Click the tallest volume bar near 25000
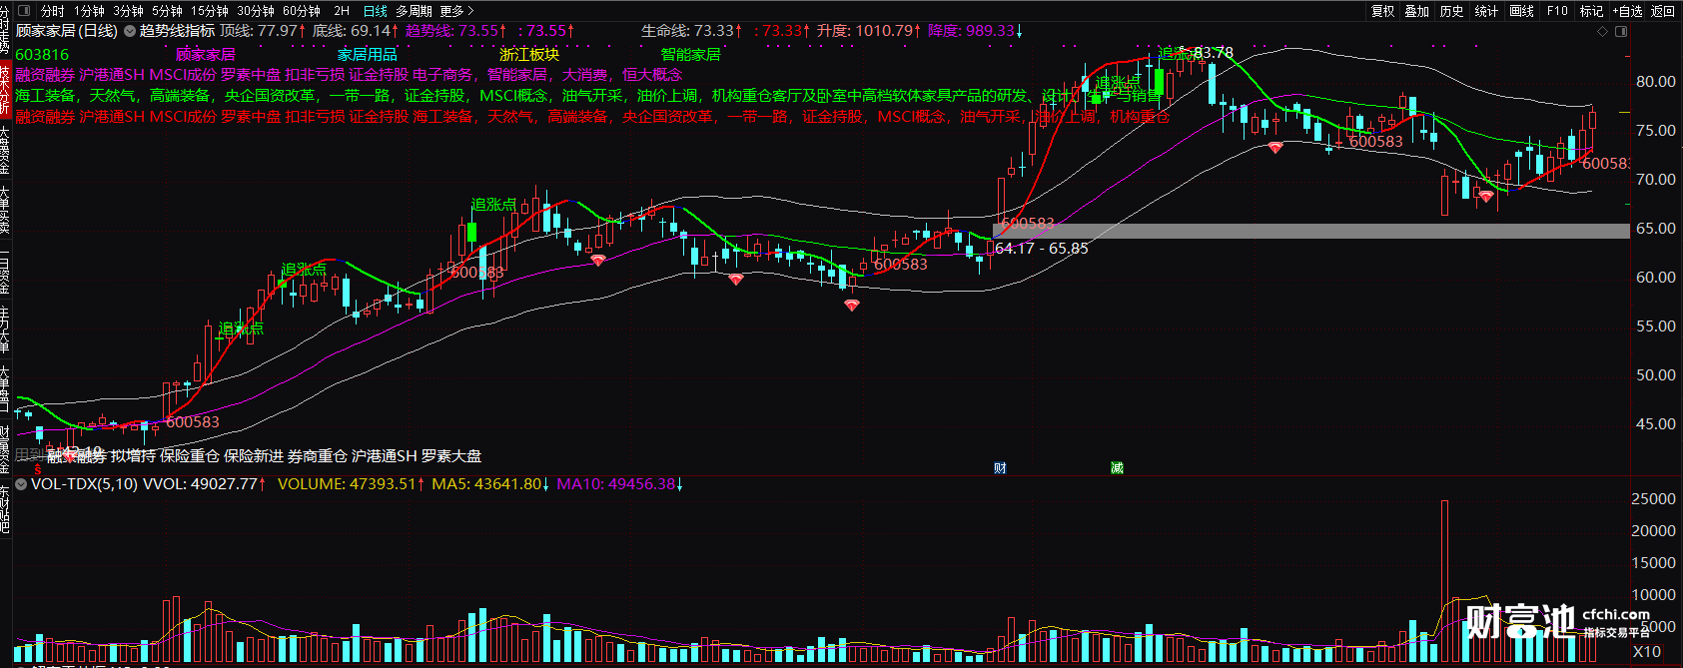Image resolution: width=1683 pixels, height=668 pixels. 1444,582
